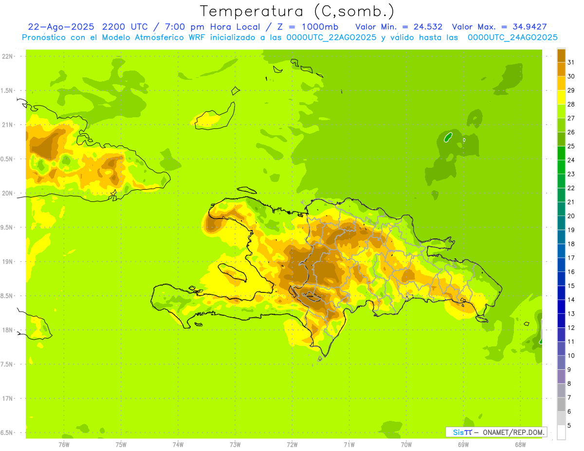Click the blue legend swatch between 16 and 17
The image size is (584, 451).
pyautogui.click(x=561, y=265)
